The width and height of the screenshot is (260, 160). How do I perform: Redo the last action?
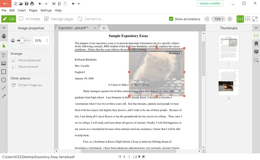[46, 4]
